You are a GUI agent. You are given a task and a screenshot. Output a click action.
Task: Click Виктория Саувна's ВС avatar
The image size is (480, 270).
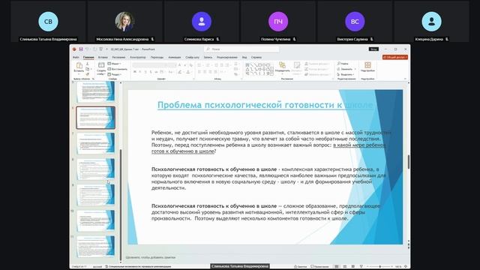click(x=355, y=22)
